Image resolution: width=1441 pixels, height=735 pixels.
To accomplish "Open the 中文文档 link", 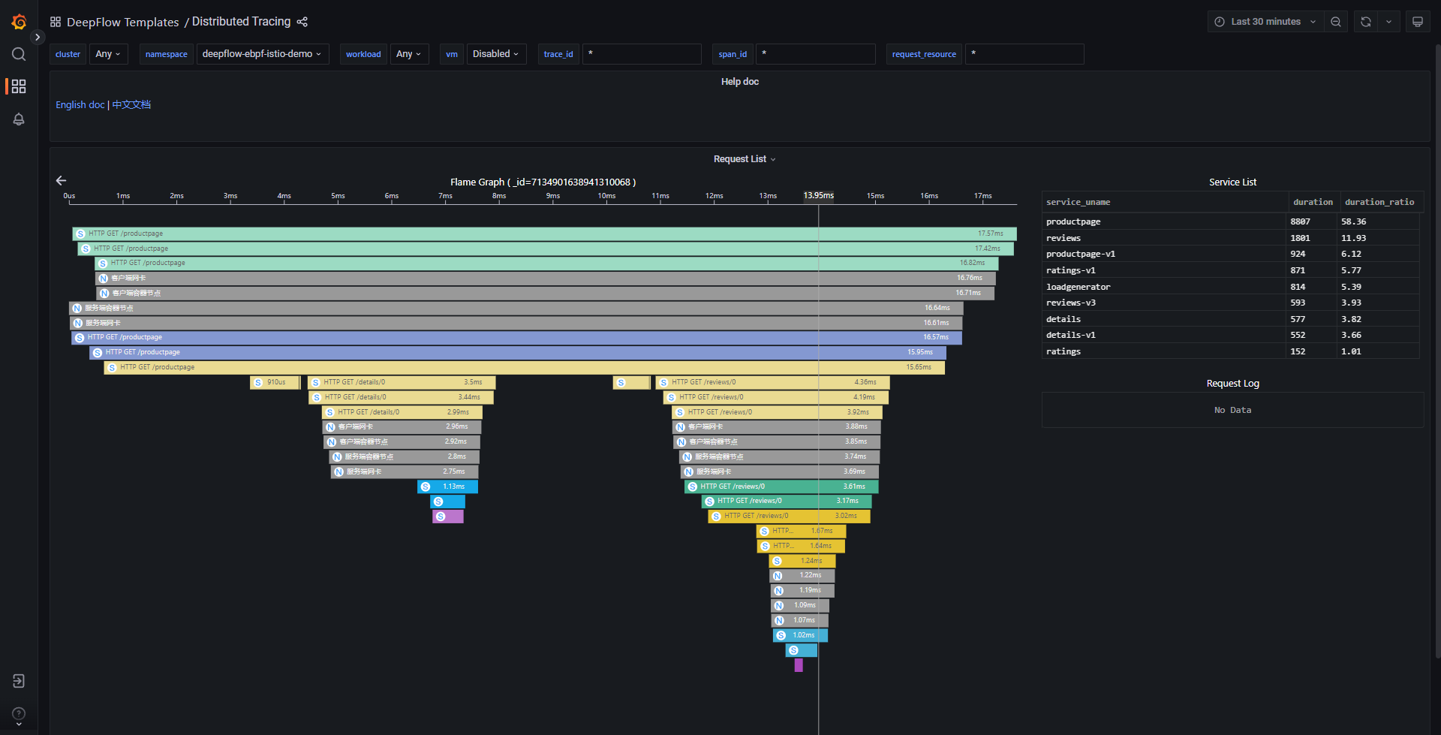I will 131,104.
